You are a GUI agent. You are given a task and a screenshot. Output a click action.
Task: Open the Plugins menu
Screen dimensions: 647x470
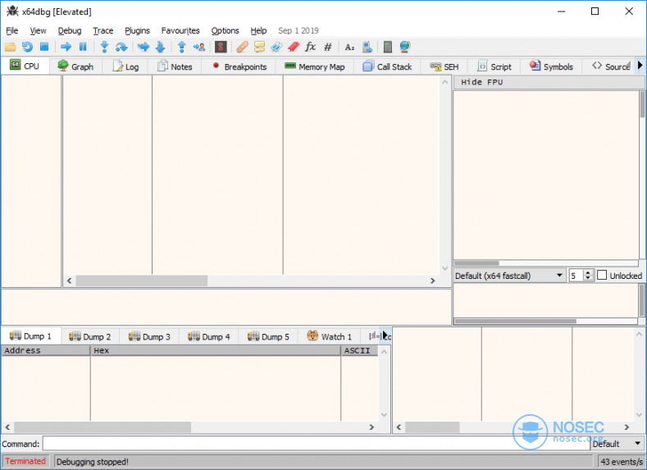point(138,30)
